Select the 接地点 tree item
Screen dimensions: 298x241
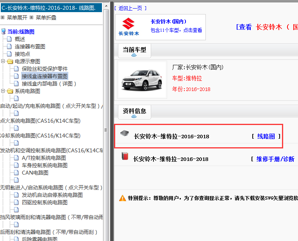(x=22, y=54)
